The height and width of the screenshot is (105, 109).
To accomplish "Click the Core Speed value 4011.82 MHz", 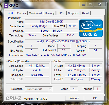I will point(37,66).
